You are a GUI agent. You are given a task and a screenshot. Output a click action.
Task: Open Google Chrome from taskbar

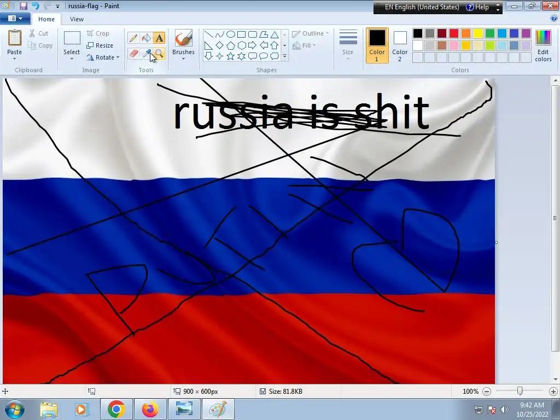[116, 409]
